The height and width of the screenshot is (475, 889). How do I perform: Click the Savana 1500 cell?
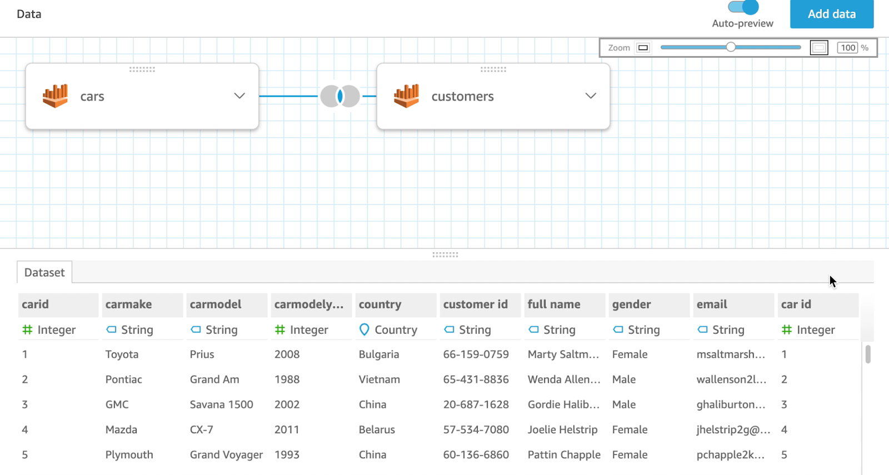pos(222,404)
